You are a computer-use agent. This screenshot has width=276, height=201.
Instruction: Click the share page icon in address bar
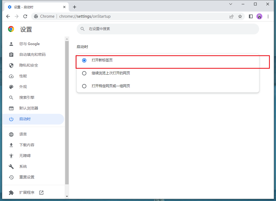coord(231,16)
